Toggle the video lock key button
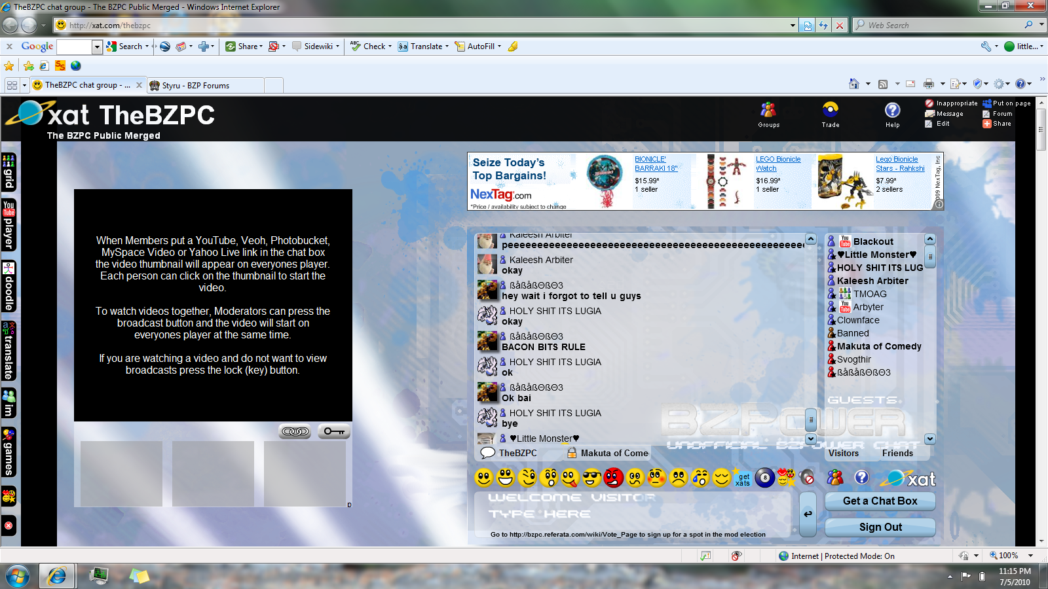Image resolution: width=1048 pixels, height=589 pixels. coord(334,431)
